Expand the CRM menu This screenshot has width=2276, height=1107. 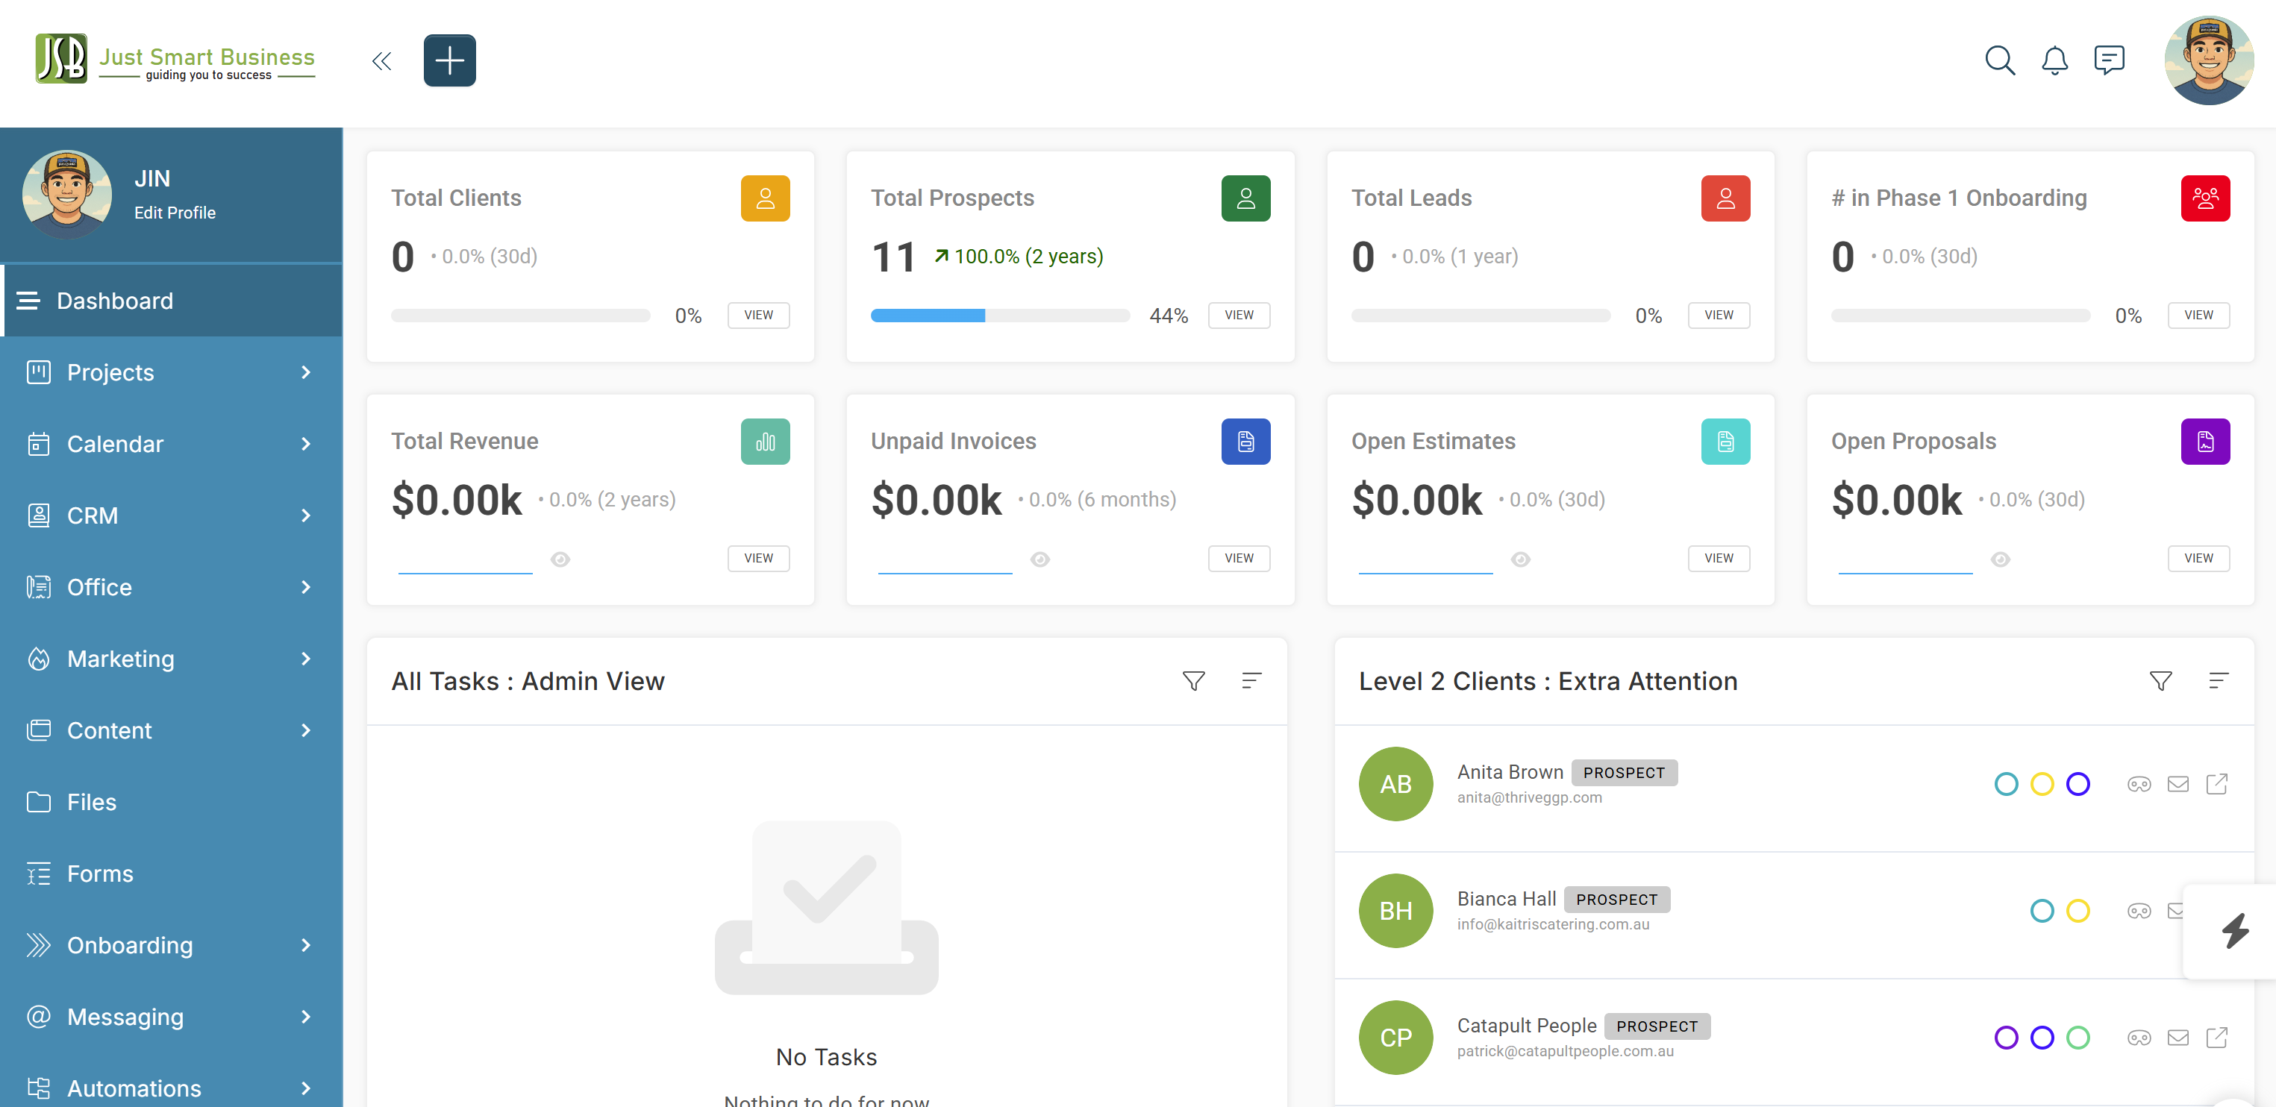click(x=93, y=515)
